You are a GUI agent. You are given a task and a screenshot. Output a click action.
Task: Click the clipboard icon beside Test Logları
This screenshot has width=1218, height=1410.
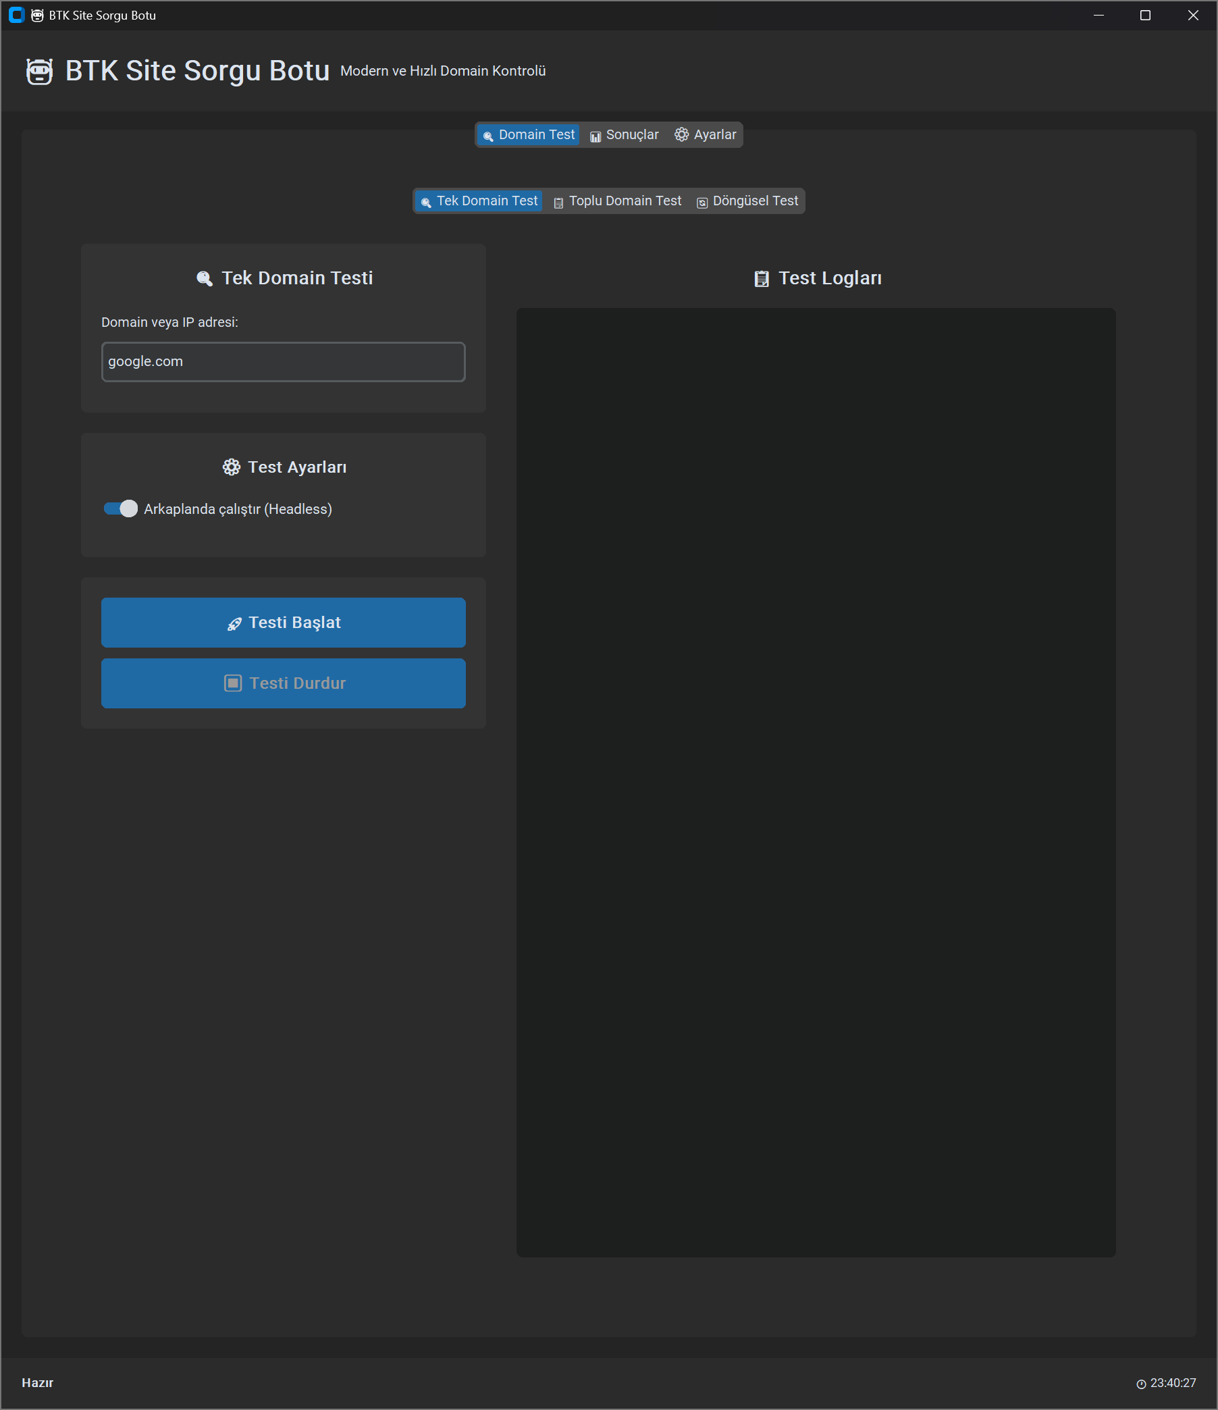762,278
